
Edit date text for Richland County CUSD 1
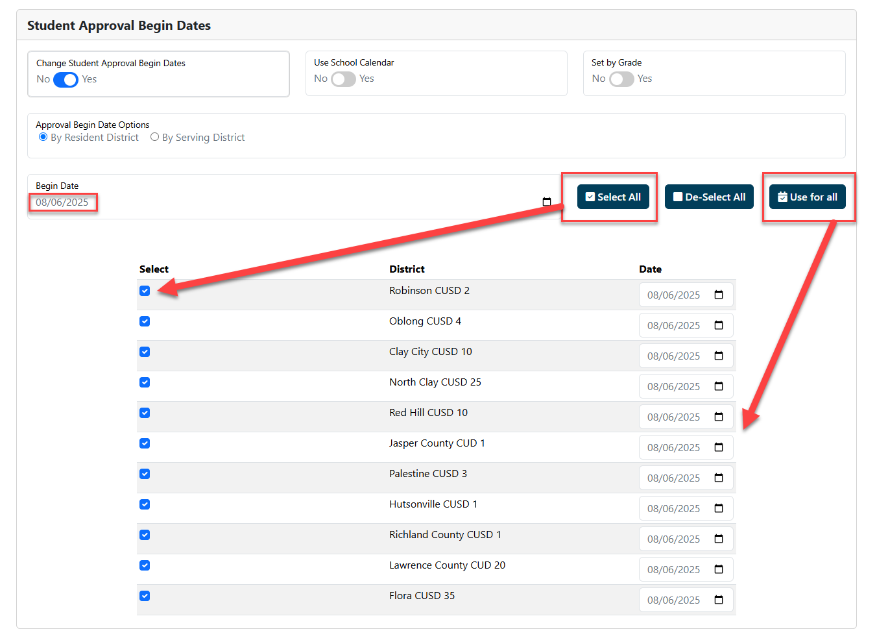click(x=673, y=539)
